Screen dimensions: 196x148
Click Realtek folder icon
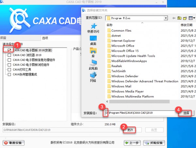point(109,66)
